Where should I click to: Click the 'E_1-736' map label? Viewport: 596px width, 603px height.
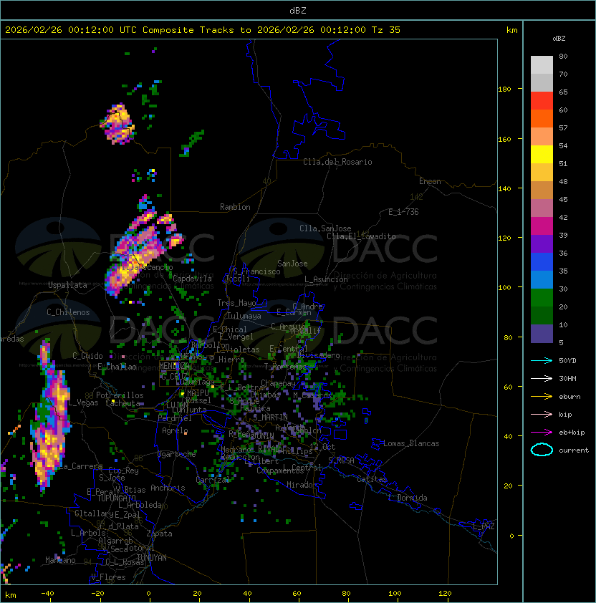[x=403, y=212]
